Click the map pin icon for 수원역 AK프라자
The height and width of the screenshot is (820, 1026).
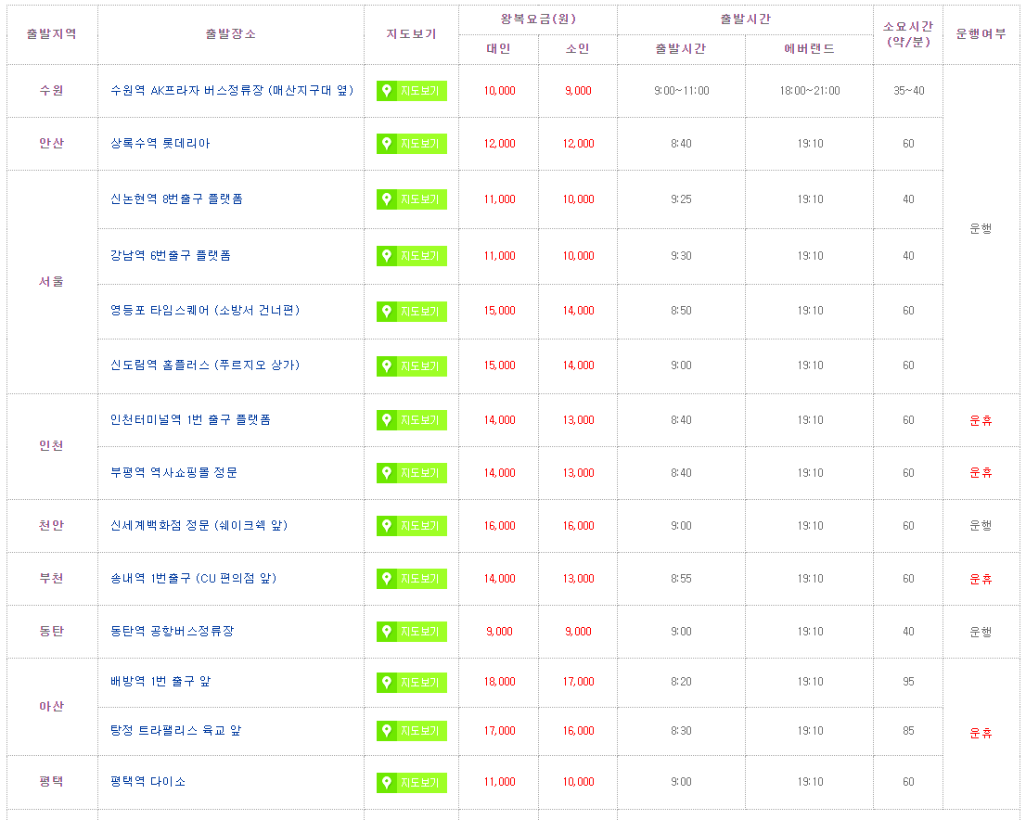(386, 91)
